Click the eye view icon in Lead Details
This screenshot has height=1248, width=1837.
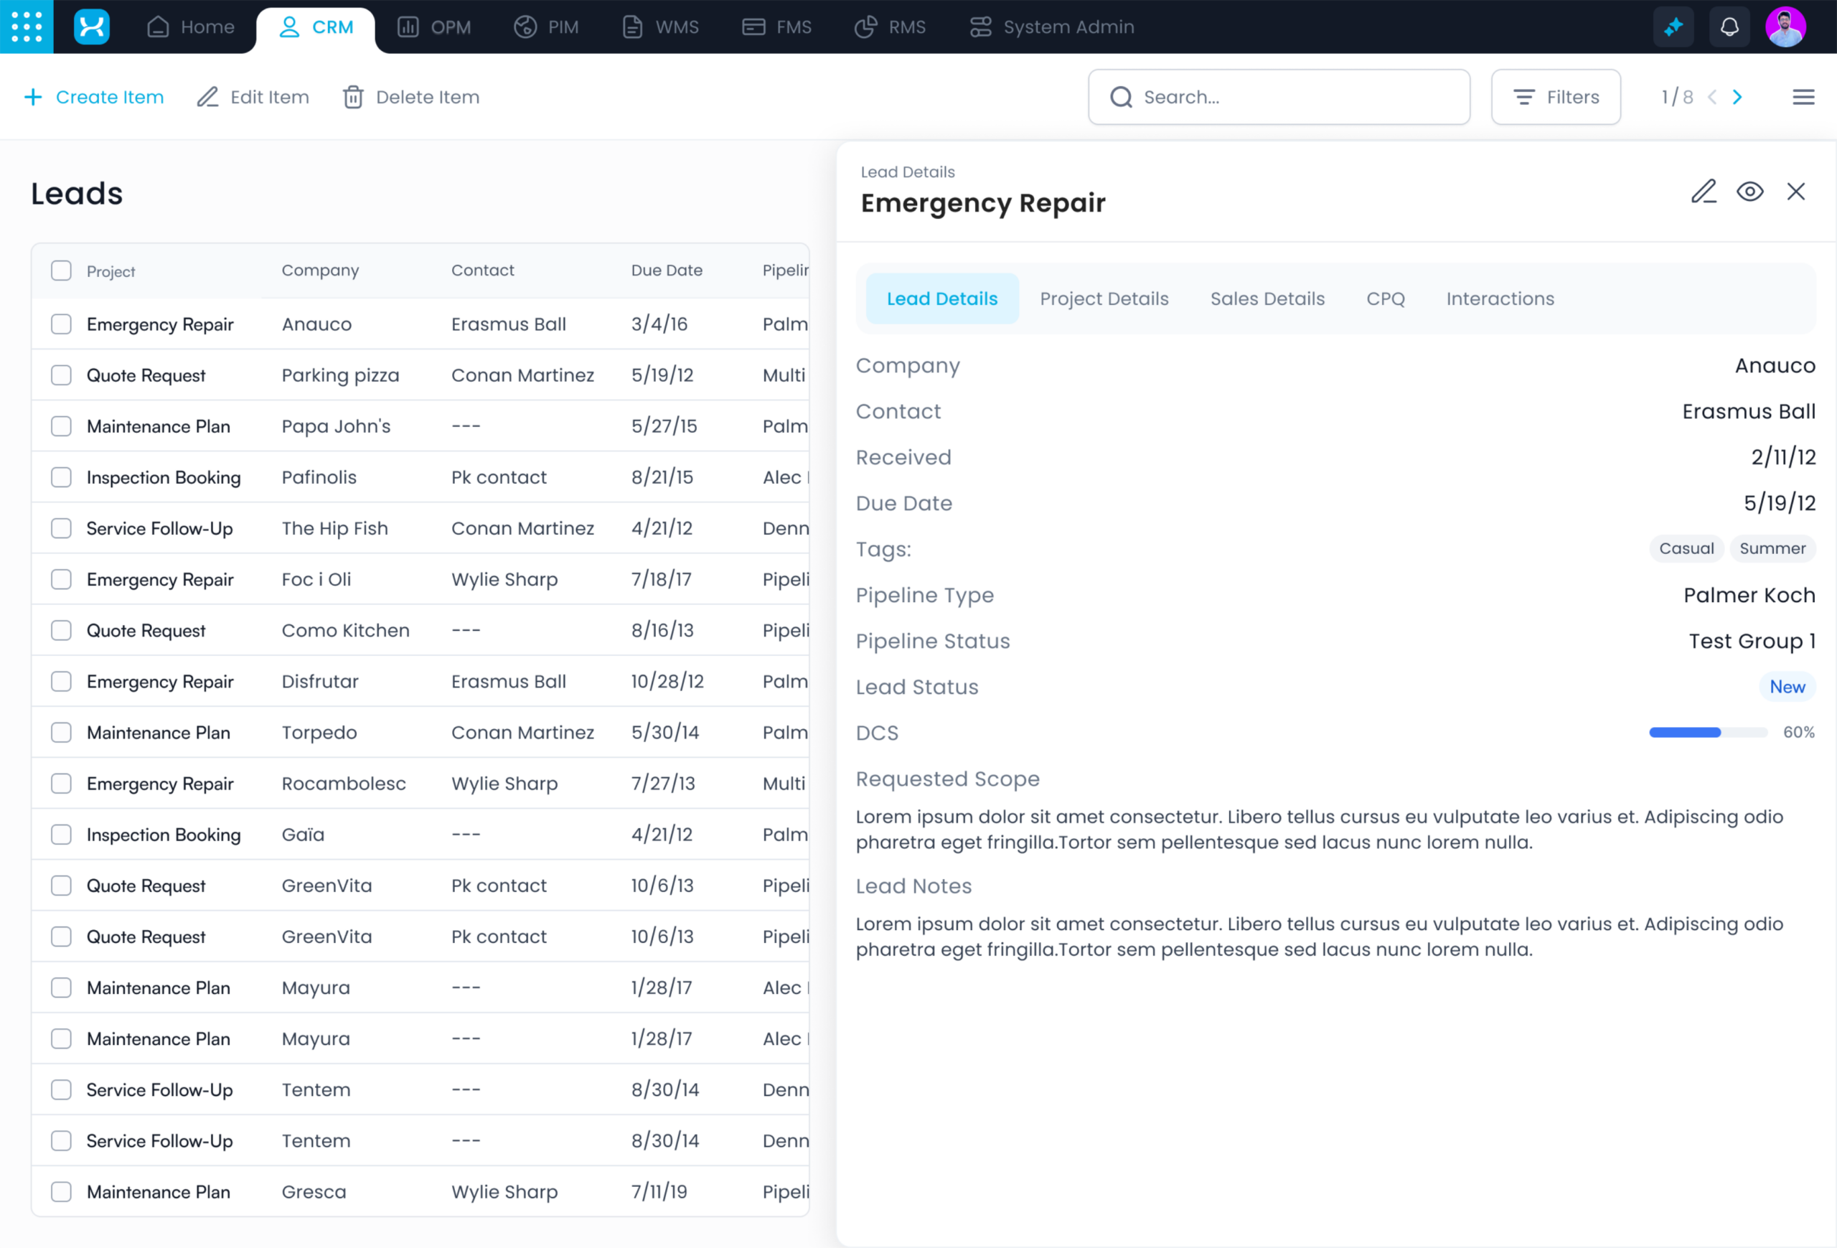(1749, 192)
